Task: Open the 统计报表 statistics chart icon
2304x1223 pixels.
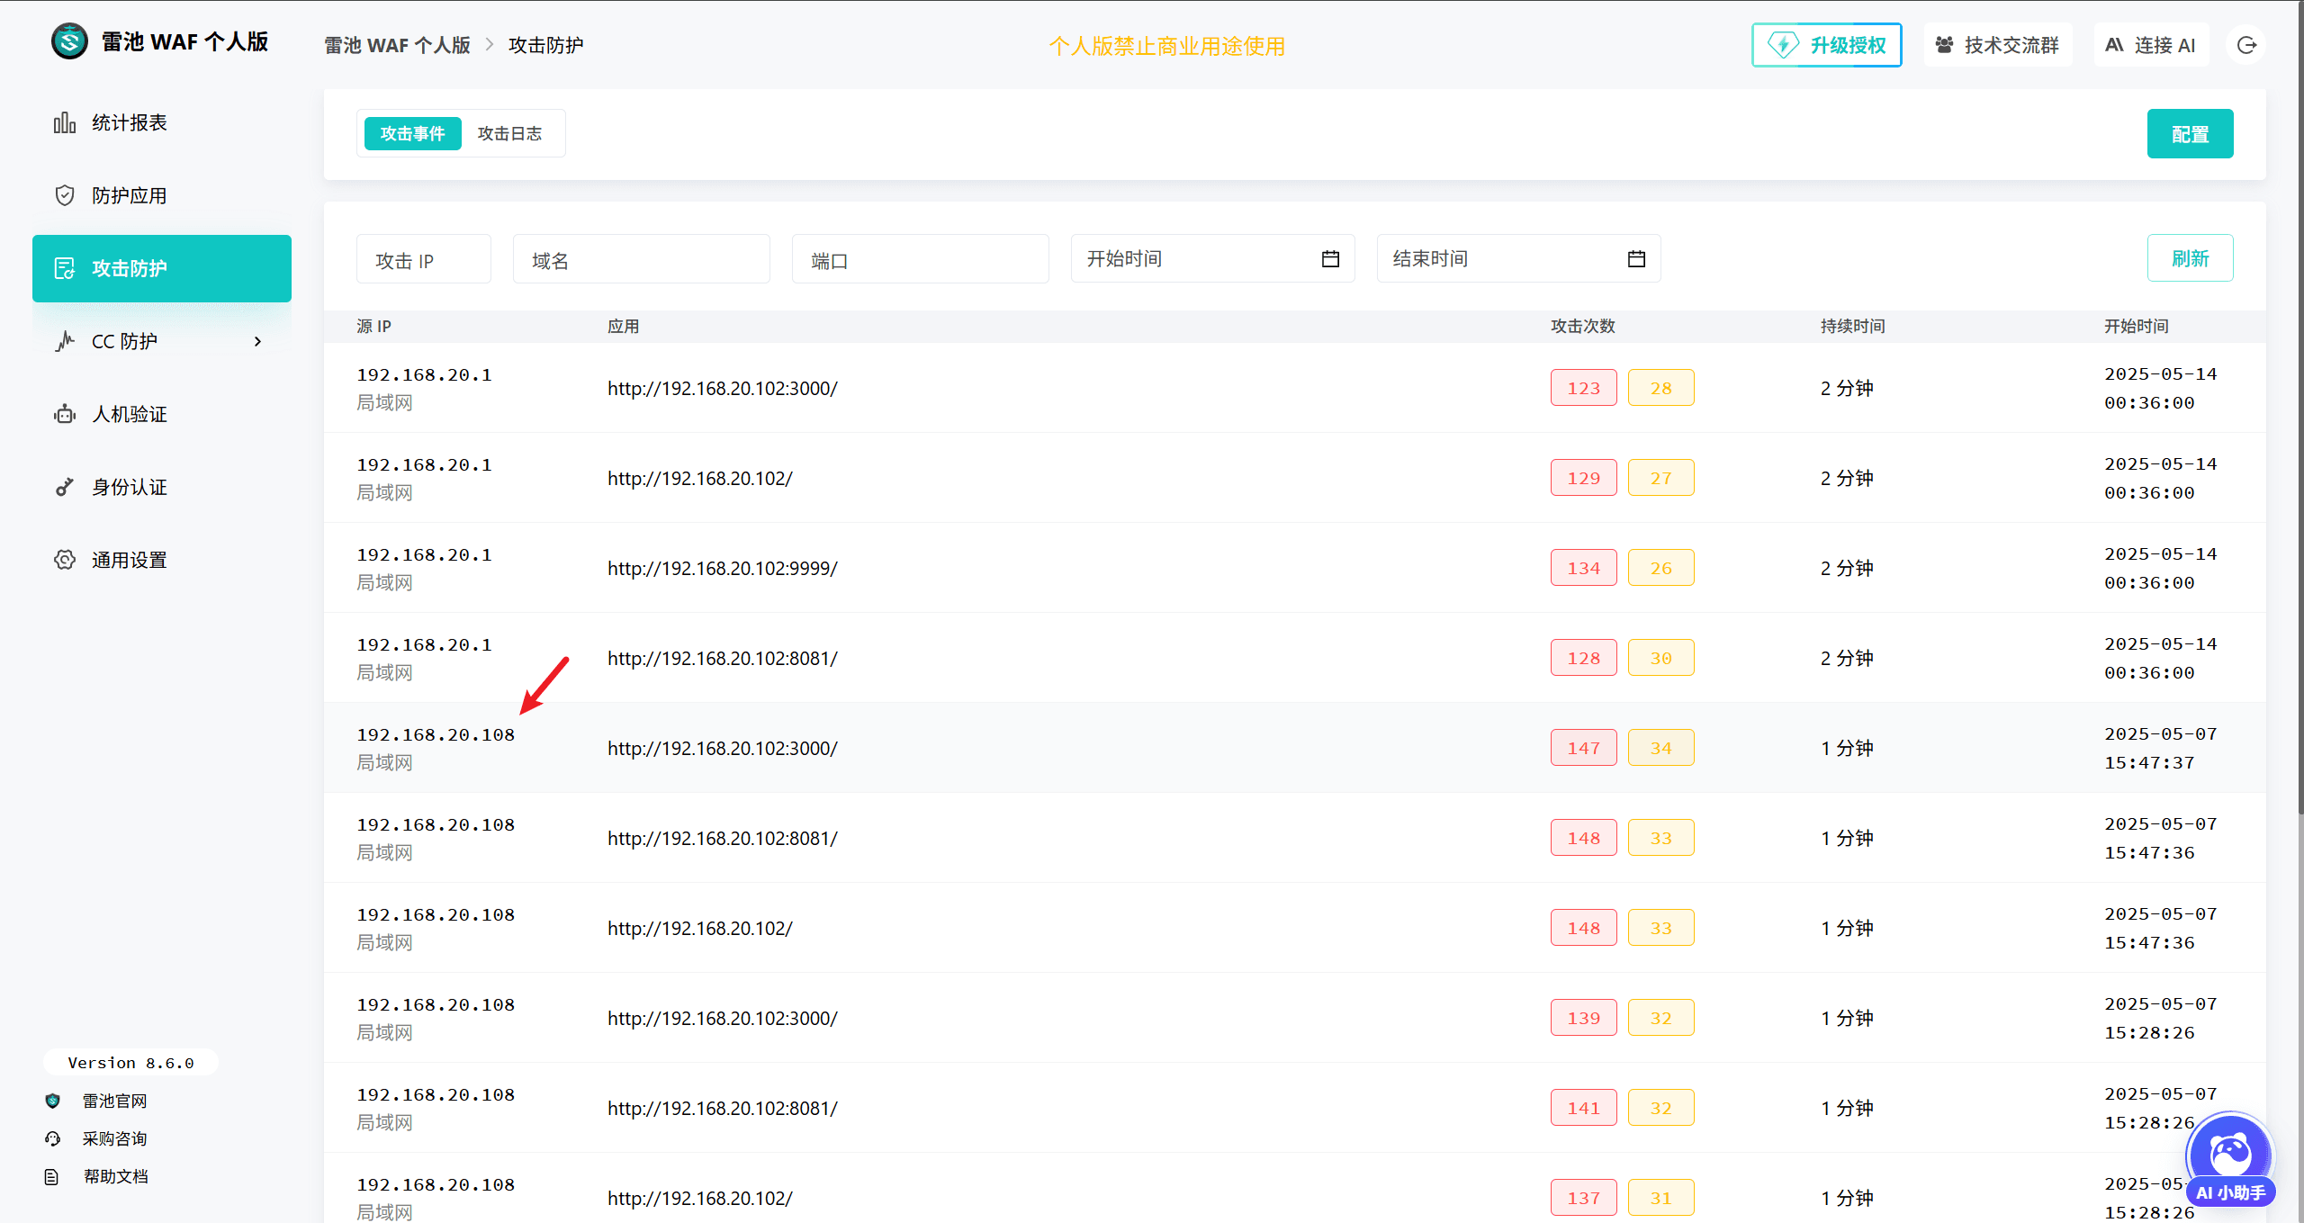Action: (x=65, y=122)
